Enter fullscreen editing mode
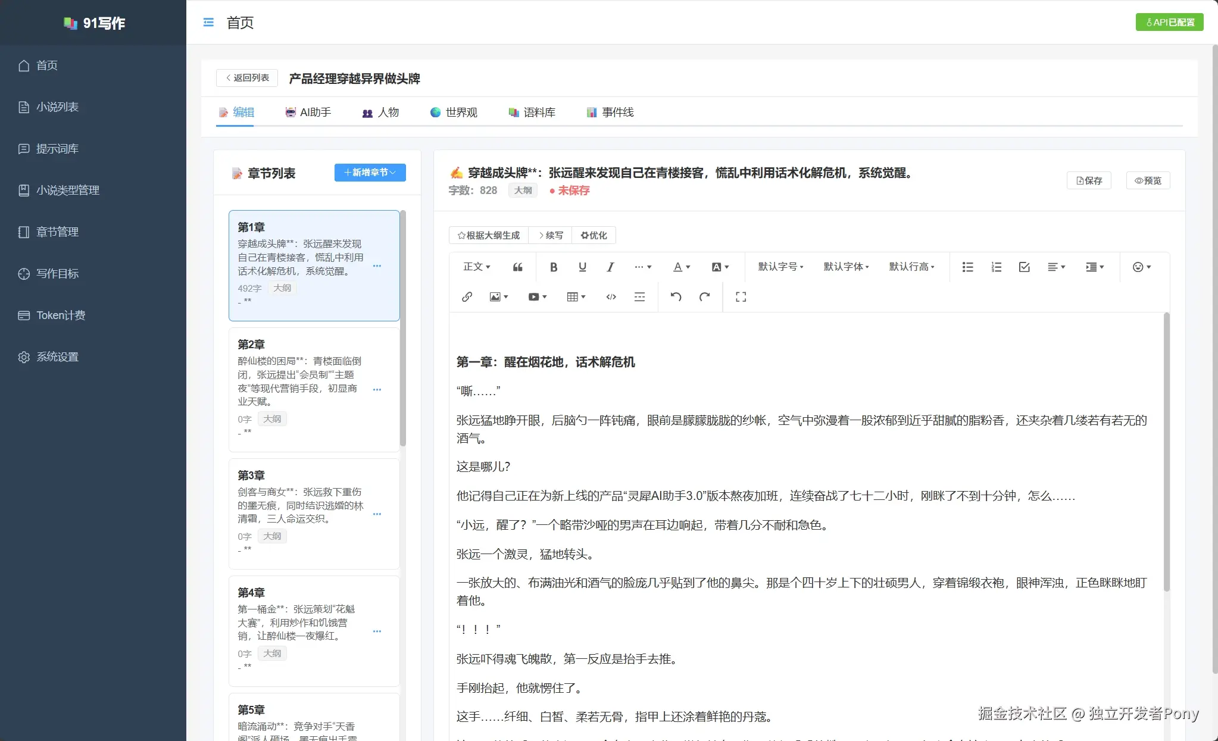 740,296
